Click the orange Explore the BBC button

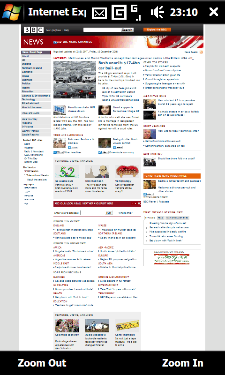coord(157,30)
